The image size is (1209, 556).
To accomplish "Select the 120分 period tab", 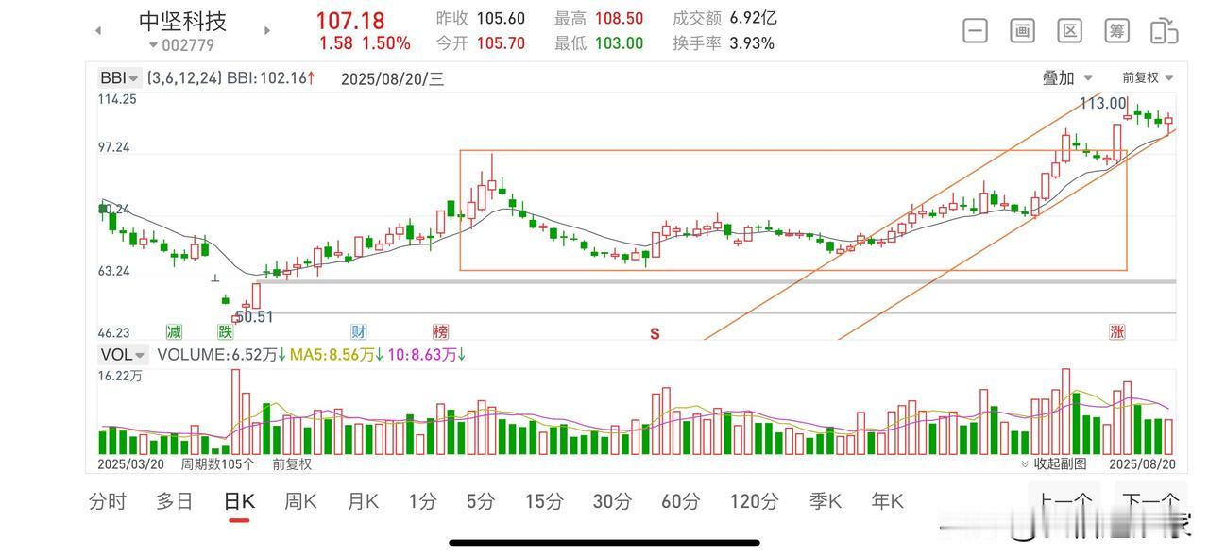I will point(754,501).
